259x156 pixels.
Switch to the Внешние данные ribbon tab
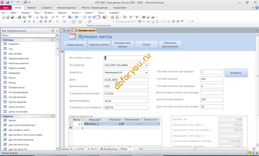click(x=66, y=7)
